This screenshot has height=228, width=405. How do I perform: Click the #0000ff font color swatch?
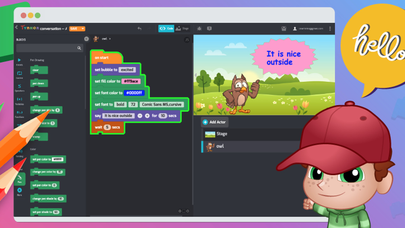click(x=134, y=93)
